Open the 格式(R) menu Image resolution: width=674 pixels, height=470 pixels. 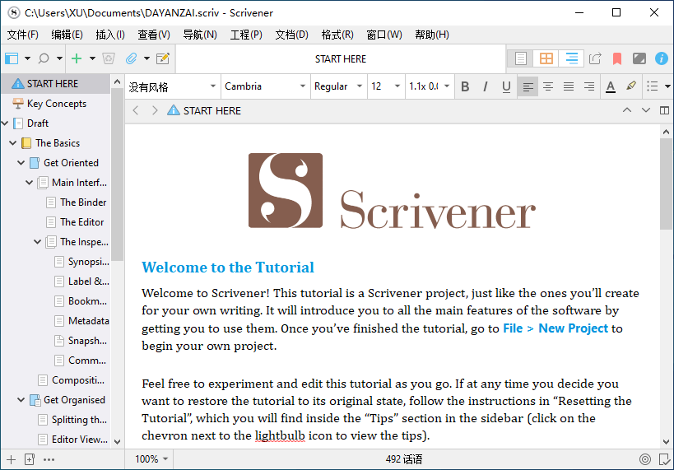337,35
